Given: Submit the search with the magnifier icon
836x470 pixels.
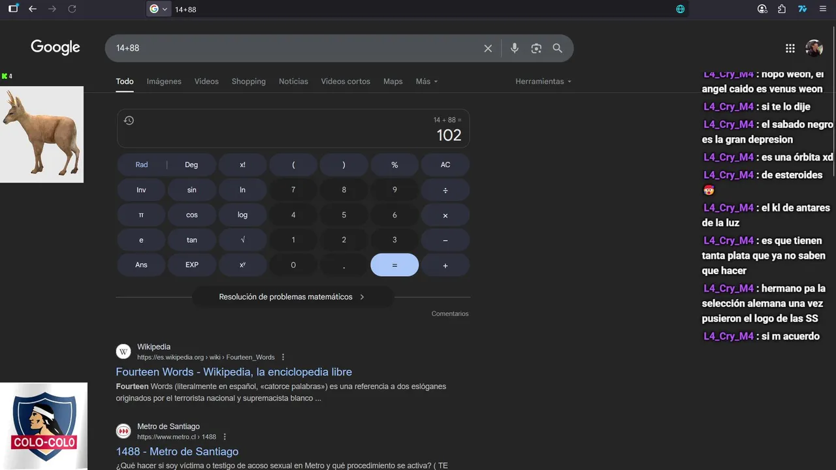Looking at the screenshot, I should pos(557,48).
